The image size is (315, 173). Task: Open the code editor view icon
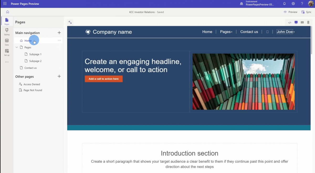pyautogui.click(x=290, y=23)
